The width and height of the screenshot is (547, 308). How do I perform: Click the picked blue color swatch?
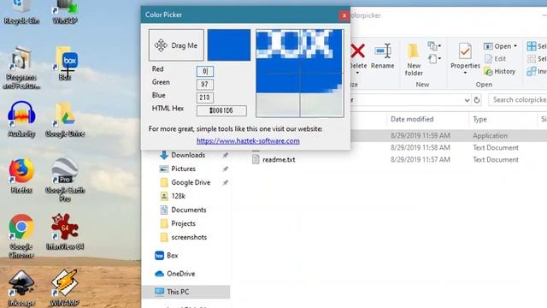pos(229,45)
